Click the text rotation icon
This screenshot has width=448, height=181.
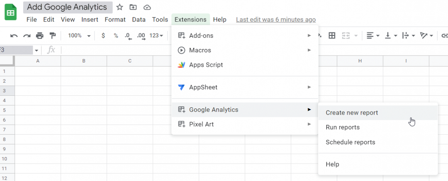click(423, 36)
